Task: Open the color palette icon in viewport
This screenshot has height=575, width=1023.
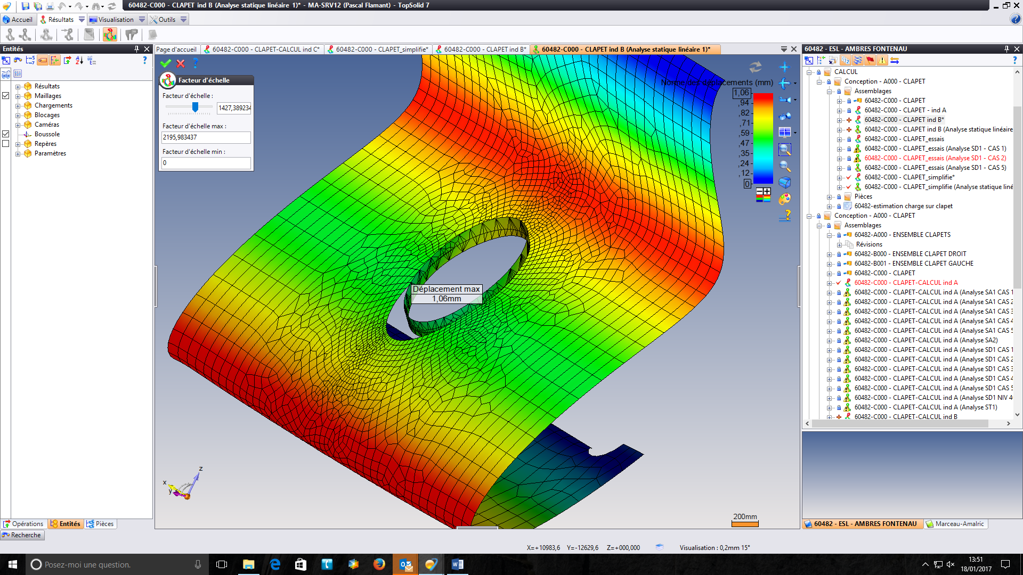Action: (x=785, y=199)
